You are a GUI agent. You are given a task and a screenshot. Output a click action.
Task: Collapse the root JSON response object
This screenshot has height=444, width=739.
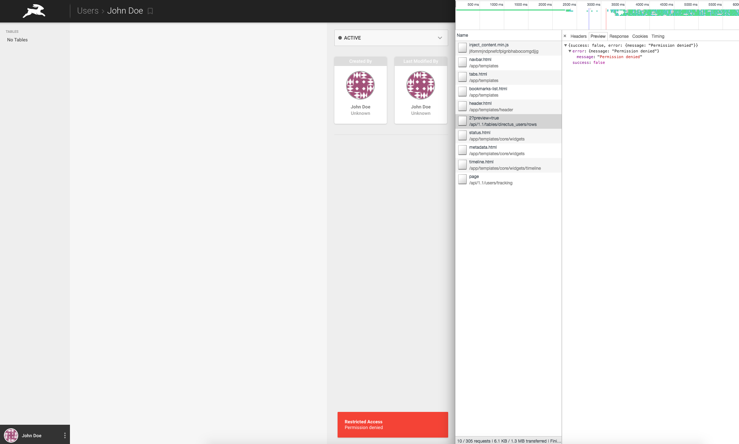[x=566, y=45]
